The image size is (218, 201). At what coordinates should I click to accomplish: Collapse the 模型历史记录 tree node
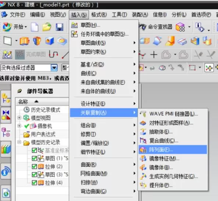19,142
